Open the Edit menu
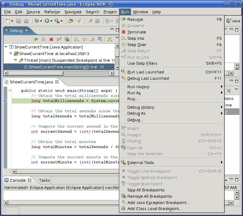Viewport: 243px width, 216px height. (x=19, y=12)
